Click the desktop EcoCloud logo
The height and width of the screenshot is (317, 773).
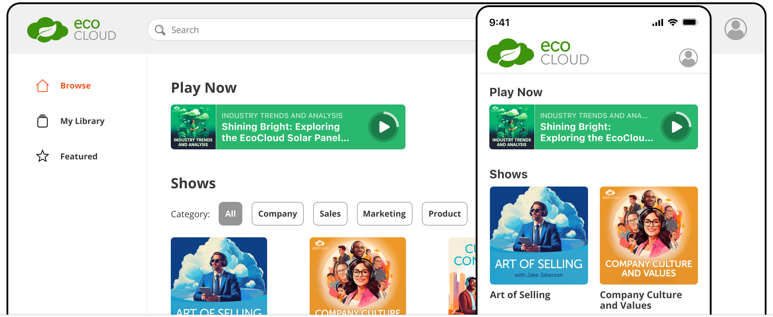point(72,30)
